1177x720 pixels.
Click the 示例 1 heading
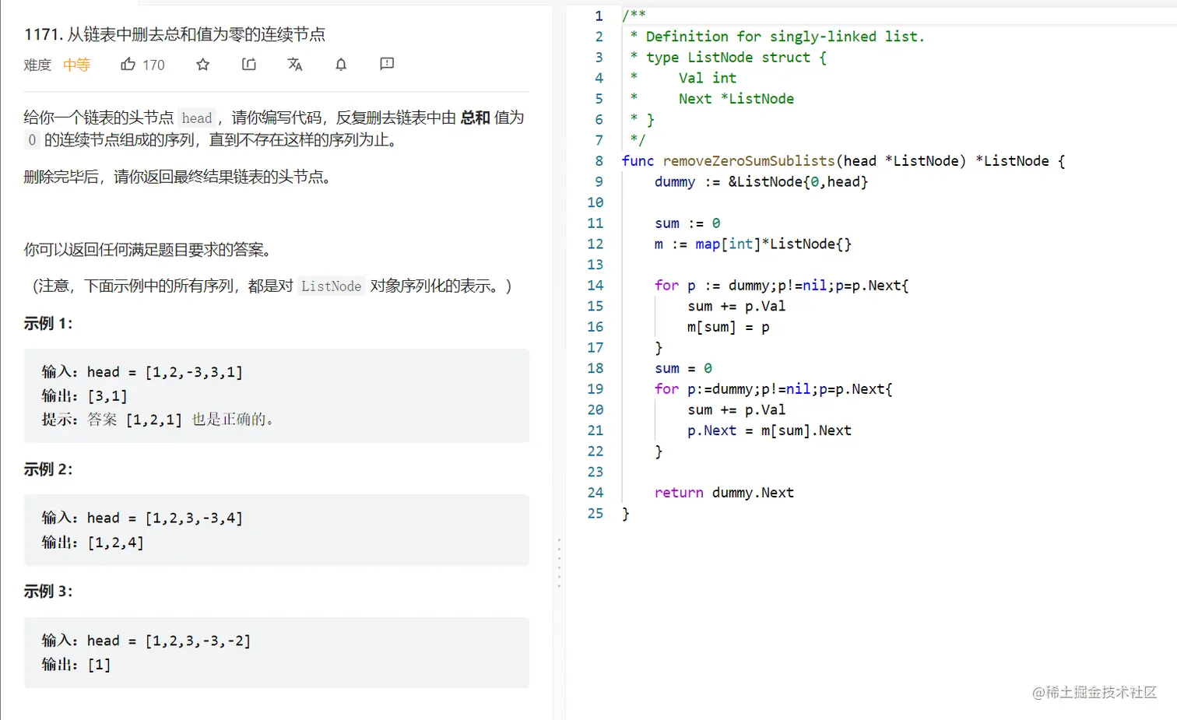[x=48, y=323]
